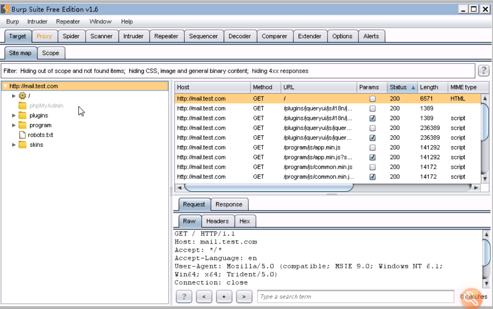Select row with length 6571
This screenshot has height=309, width=493.
[x=327, y=98]
